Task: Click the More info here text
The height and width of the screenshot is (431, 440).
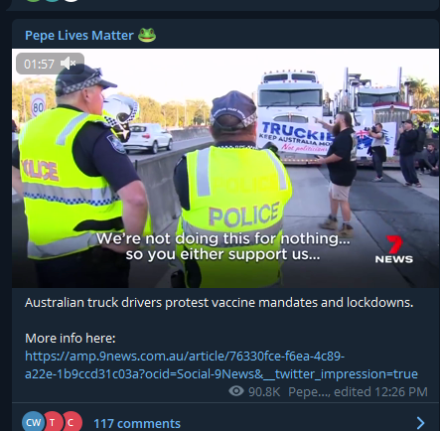Action: coord(71,339)
